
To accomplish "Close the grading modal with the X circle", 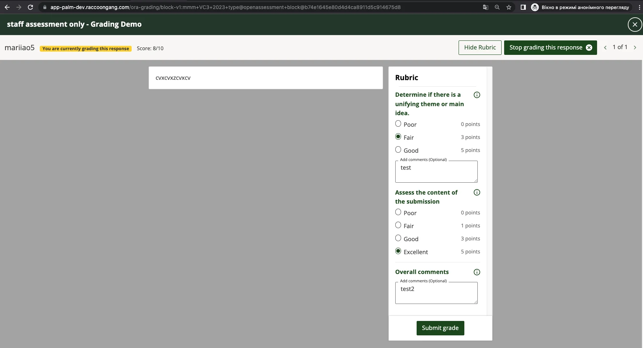I will [635, 25].
